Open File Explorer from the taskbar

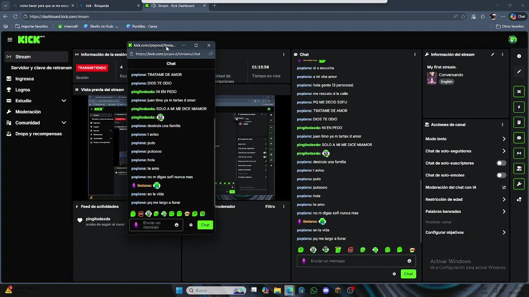click(x=277, y=290)
